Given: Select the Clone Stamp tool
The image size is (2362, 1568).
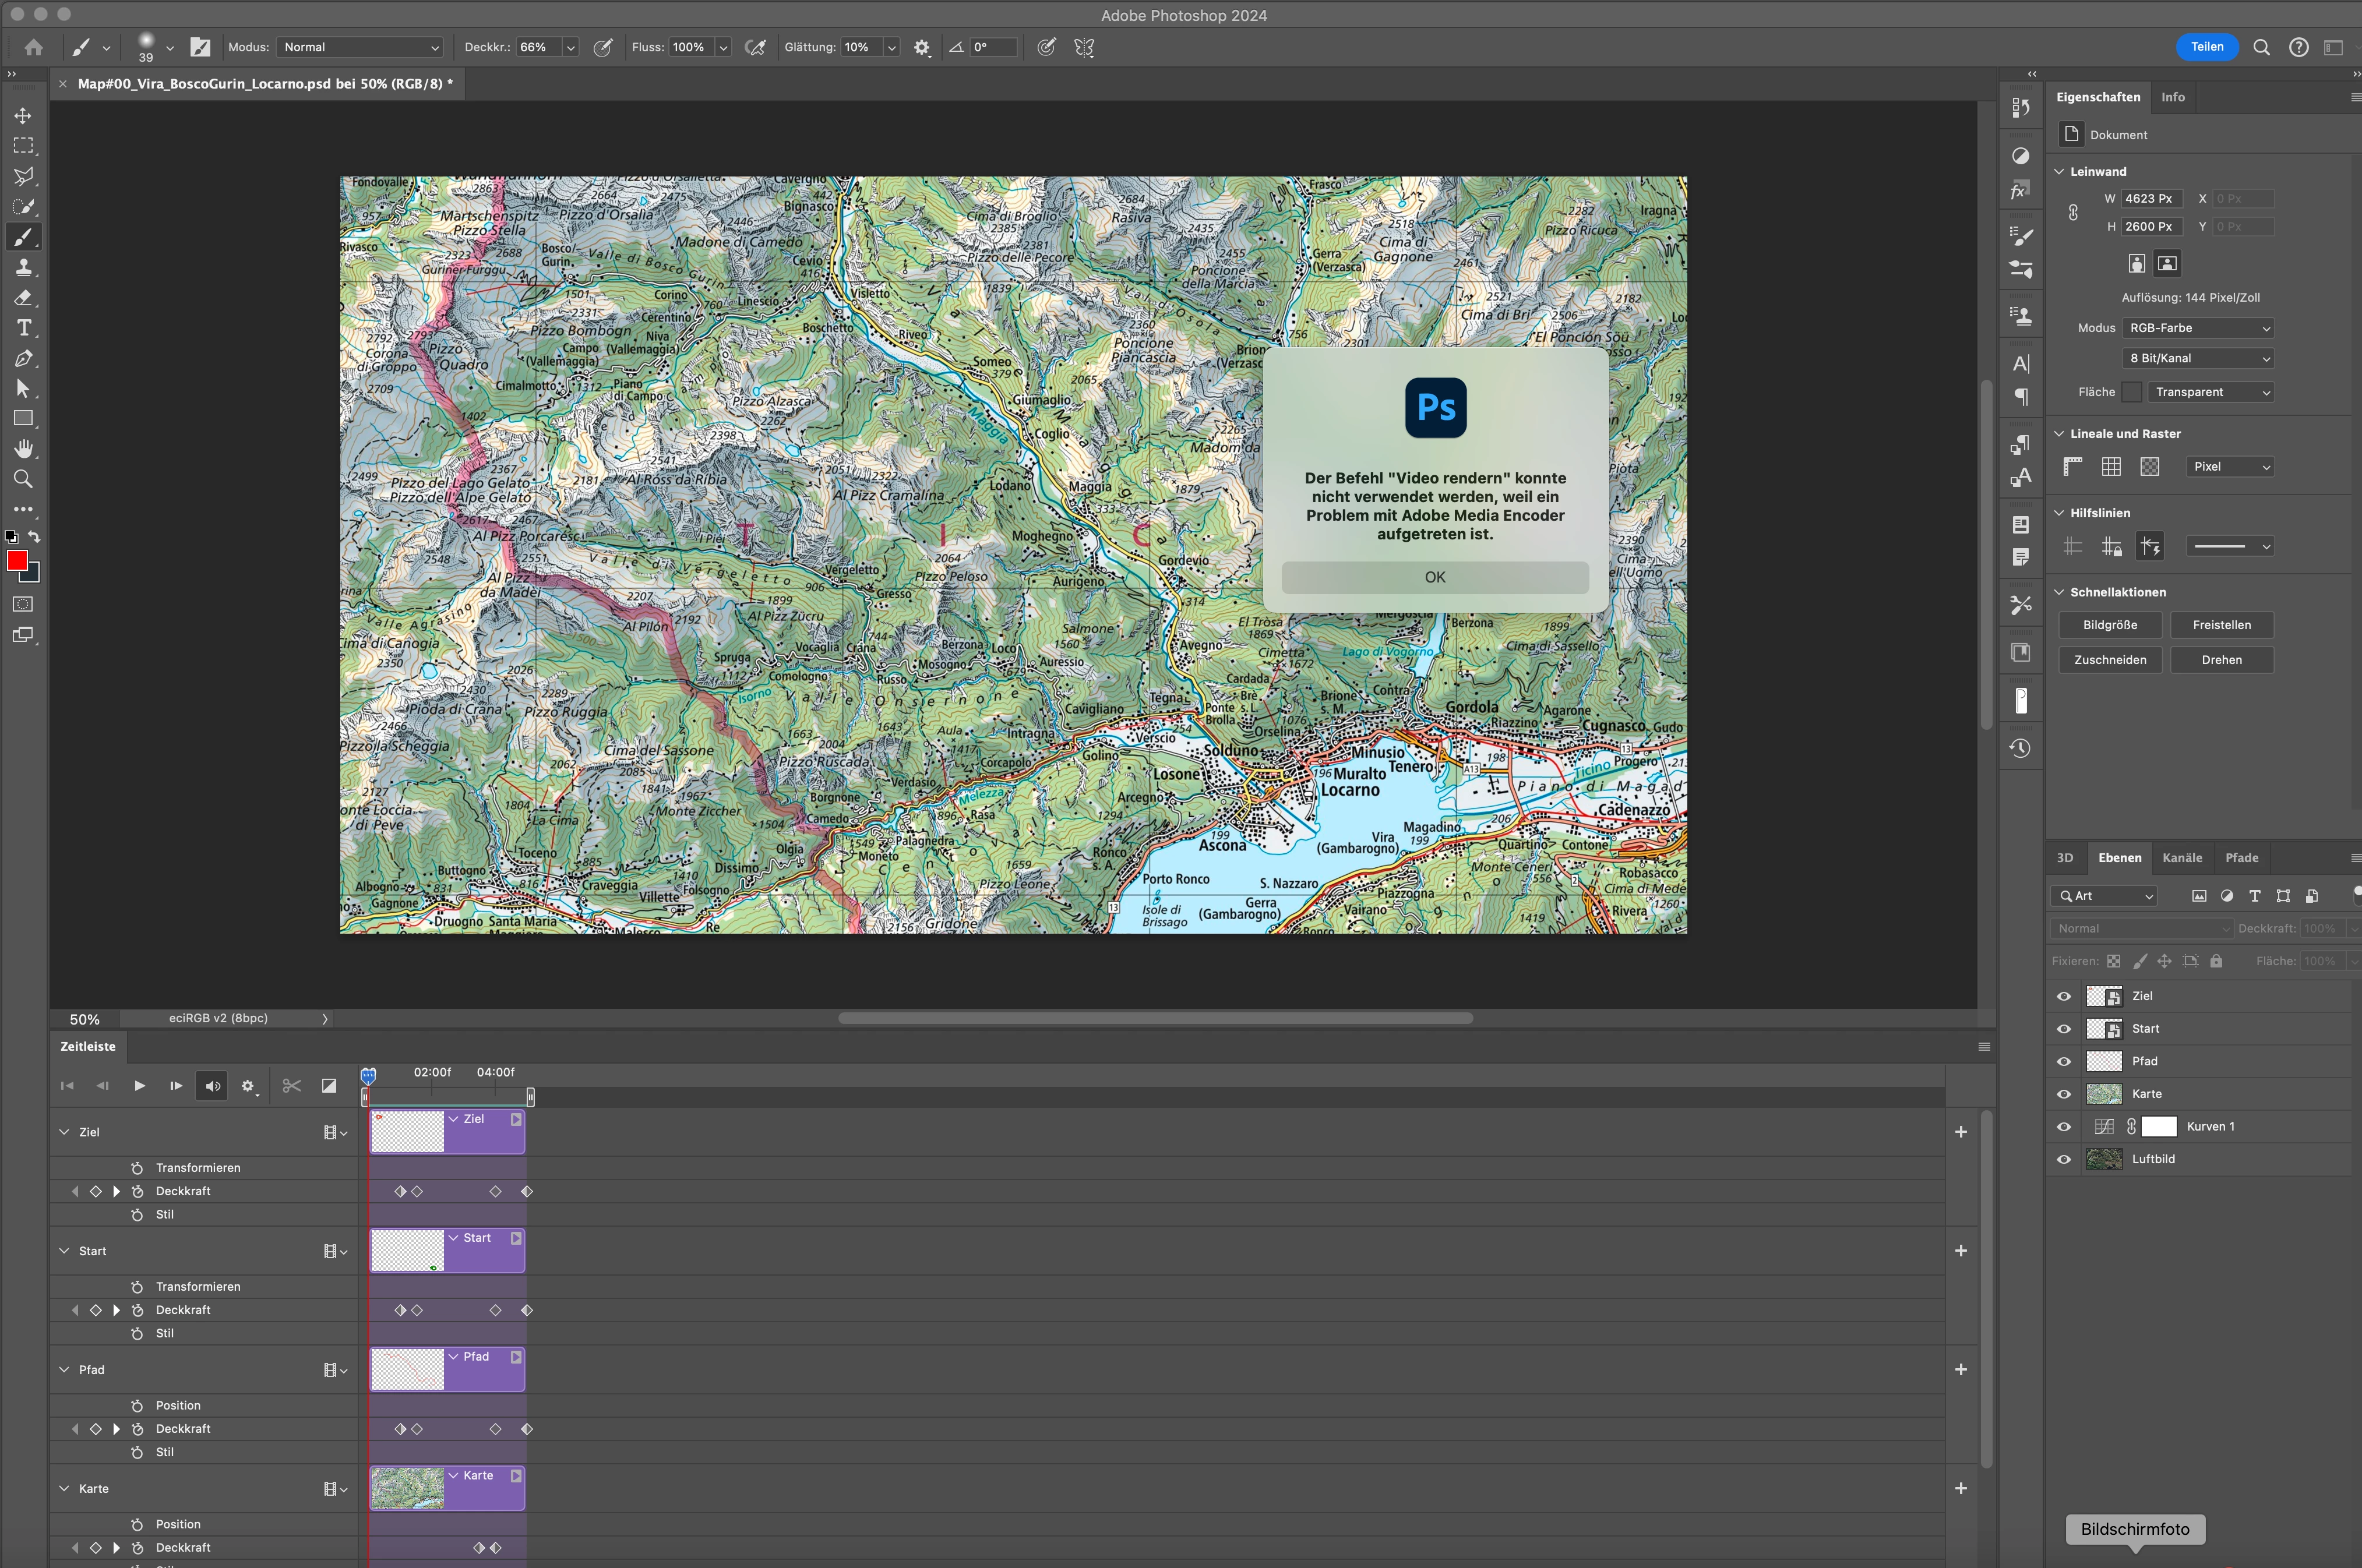Looking at the screenshot, I should (x=23, y=267).
